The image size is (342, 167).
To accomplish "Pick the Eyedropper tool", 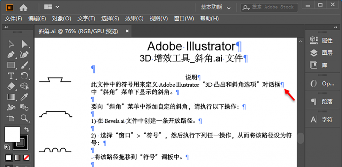I will [x=24, y=97].
